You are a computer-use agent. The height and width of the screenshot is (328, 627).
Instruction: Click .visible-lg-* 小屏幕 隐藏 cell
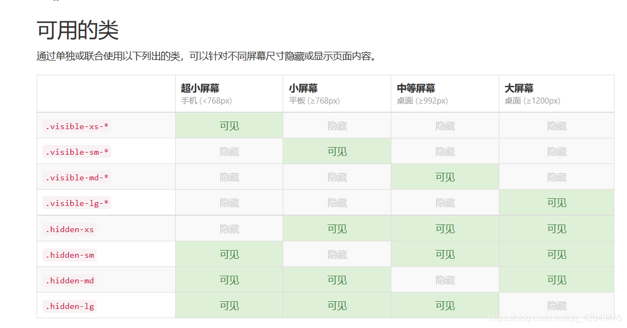point(337,202)
